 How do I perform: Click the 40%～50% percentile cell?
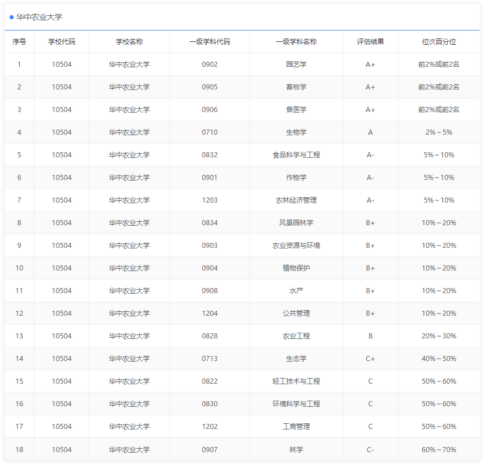[x=439, y=359]
